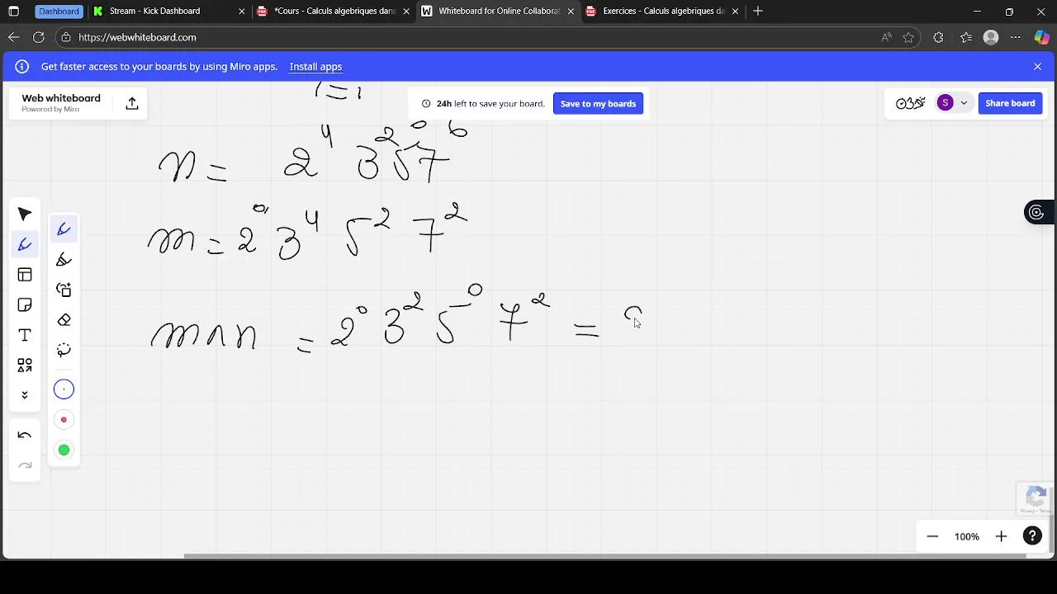View site information lock icon

click(x=66, y=37)
